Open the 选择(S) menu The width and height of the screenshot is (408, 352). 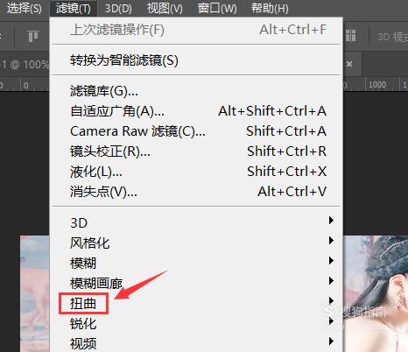click(x=24, y=8)
